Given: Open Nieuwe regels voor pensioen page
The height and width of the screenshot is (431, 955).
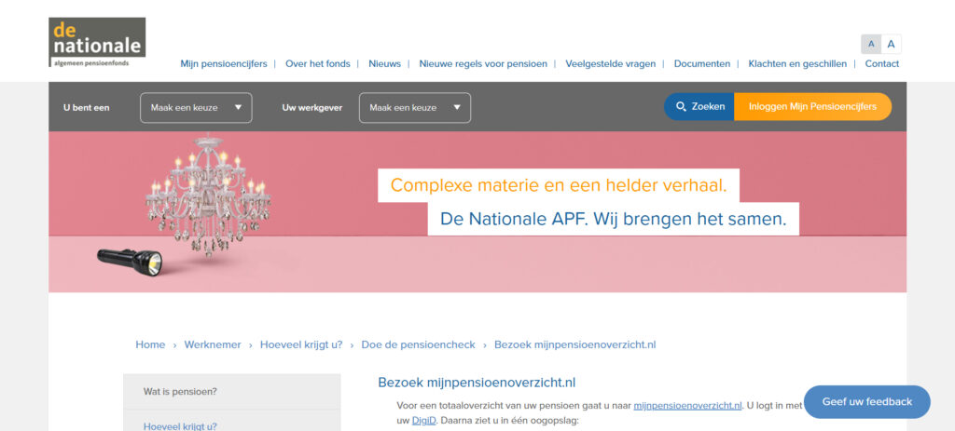Looking at the screenshot, I should pos(483,64).
